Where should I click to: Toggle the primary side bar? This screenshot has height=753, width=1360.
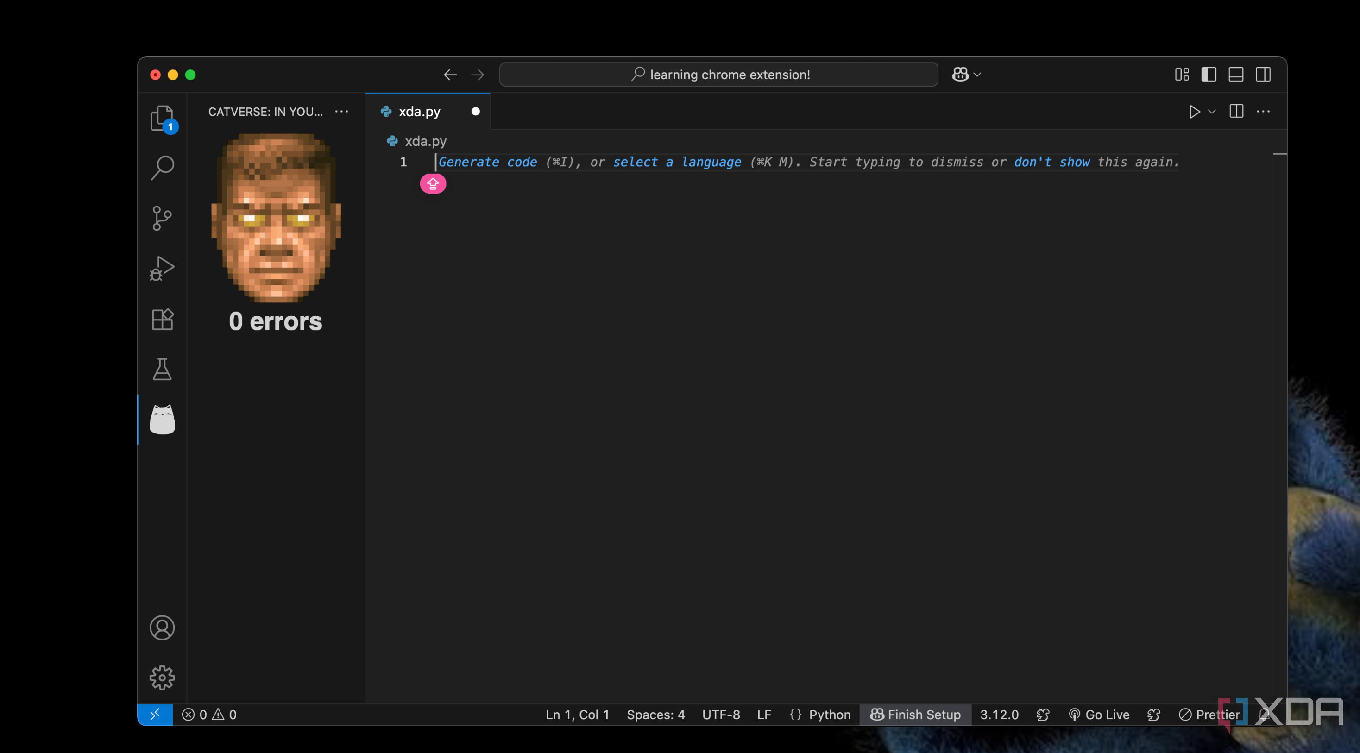(1209, 75)
